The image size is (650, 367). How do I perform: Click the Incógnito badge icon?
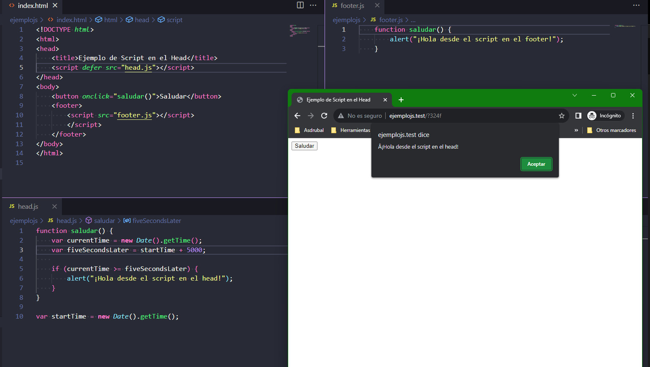pos(592,116)
